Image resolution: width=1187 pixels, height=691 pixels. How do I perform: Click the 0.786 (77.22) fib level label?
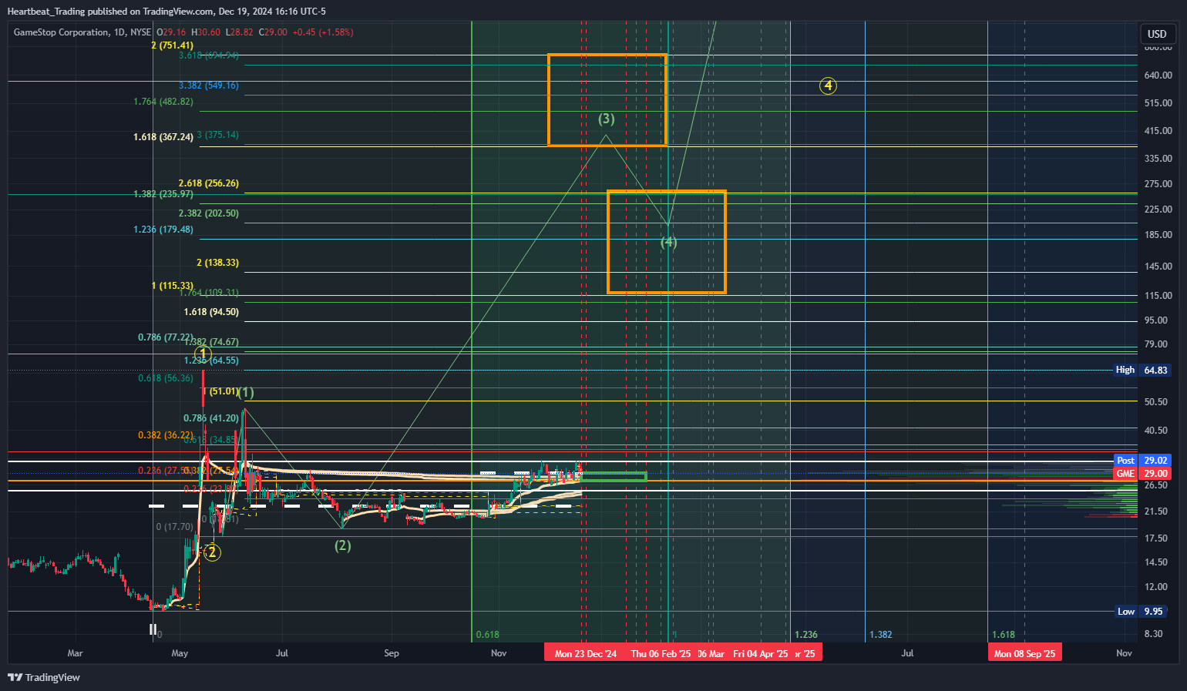166,337
